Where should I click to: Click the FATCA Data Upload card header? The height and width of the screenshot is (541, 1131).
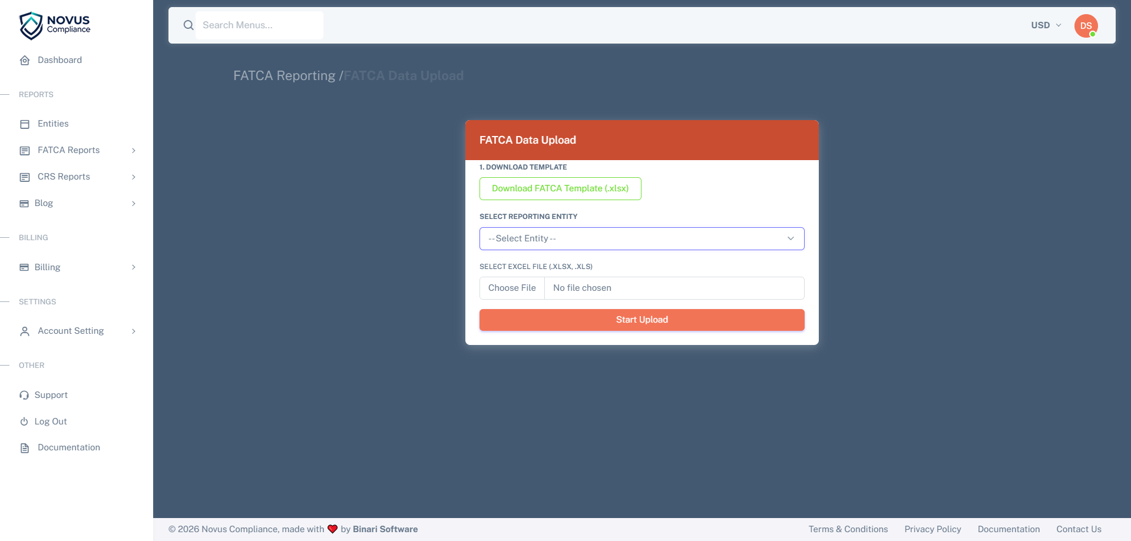coord(641,140)
